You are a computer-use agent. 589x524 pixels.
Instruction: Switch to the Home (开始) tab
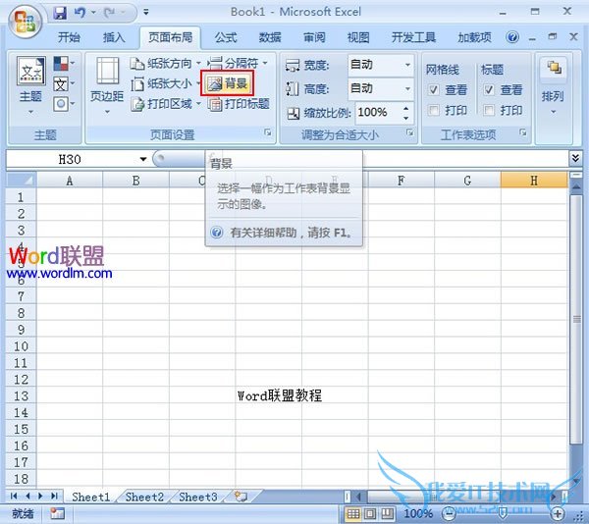69,37
